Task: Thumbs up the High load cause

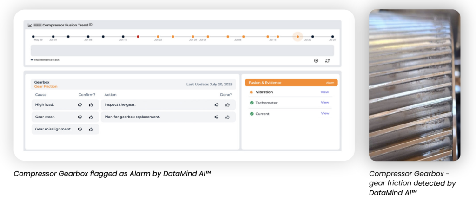Action: (91, 105)
